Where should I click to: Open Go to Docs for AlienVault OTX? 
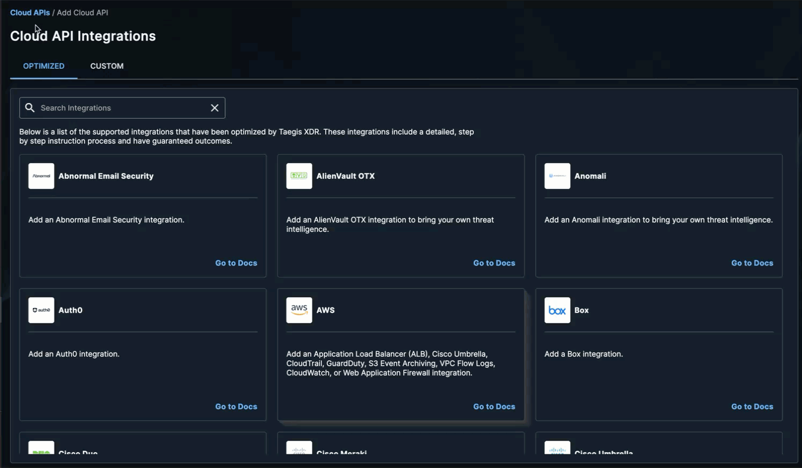pos(494,263)
